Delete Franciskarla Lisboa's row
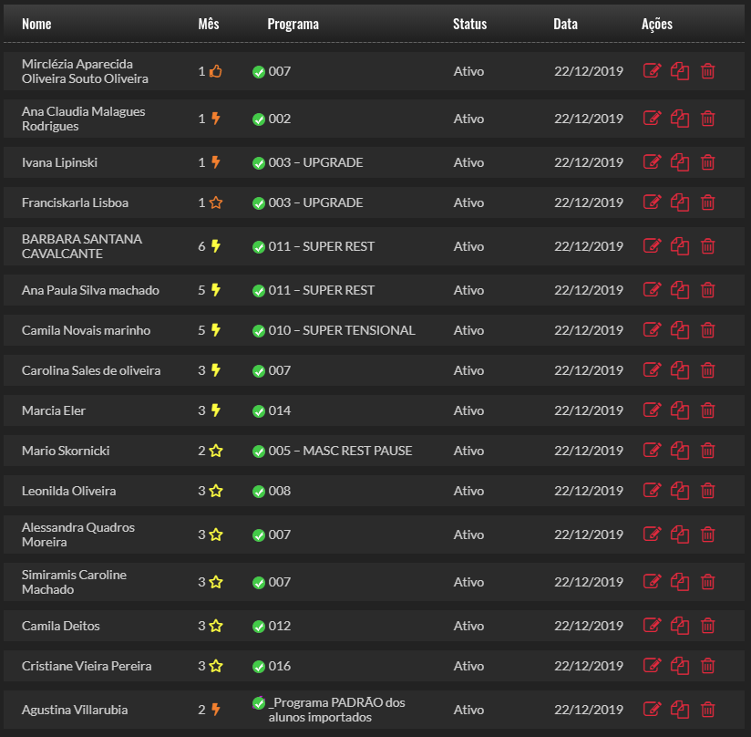Viewport: 751px width, 737px height. tap(708, 202)
